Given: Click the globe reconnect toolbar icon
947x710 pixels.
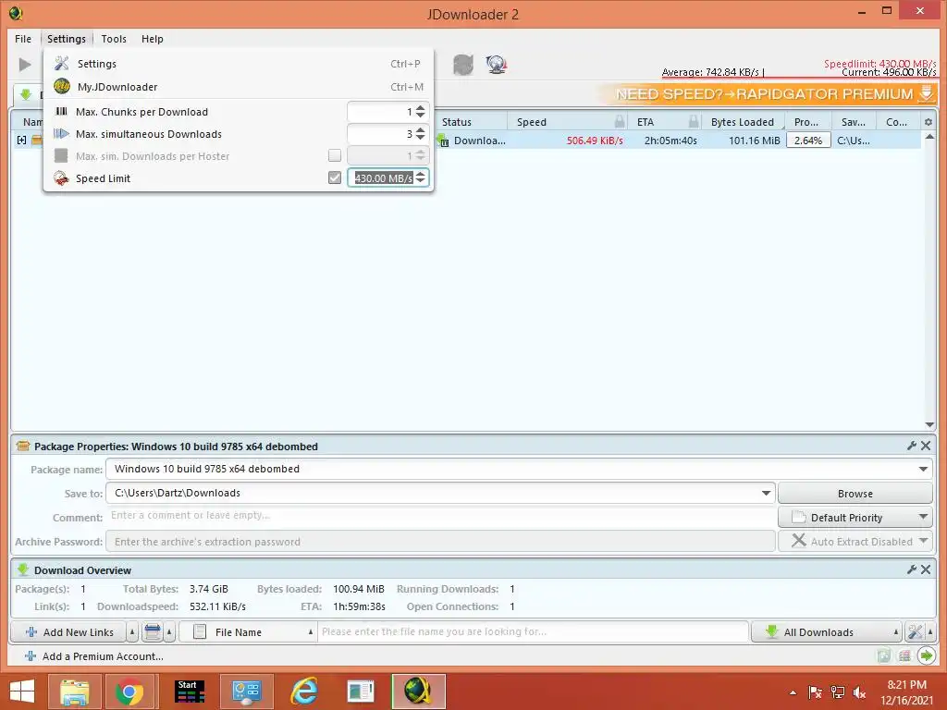Looking at the screenshot, I should pyautogui.click(x=497, y=65).
